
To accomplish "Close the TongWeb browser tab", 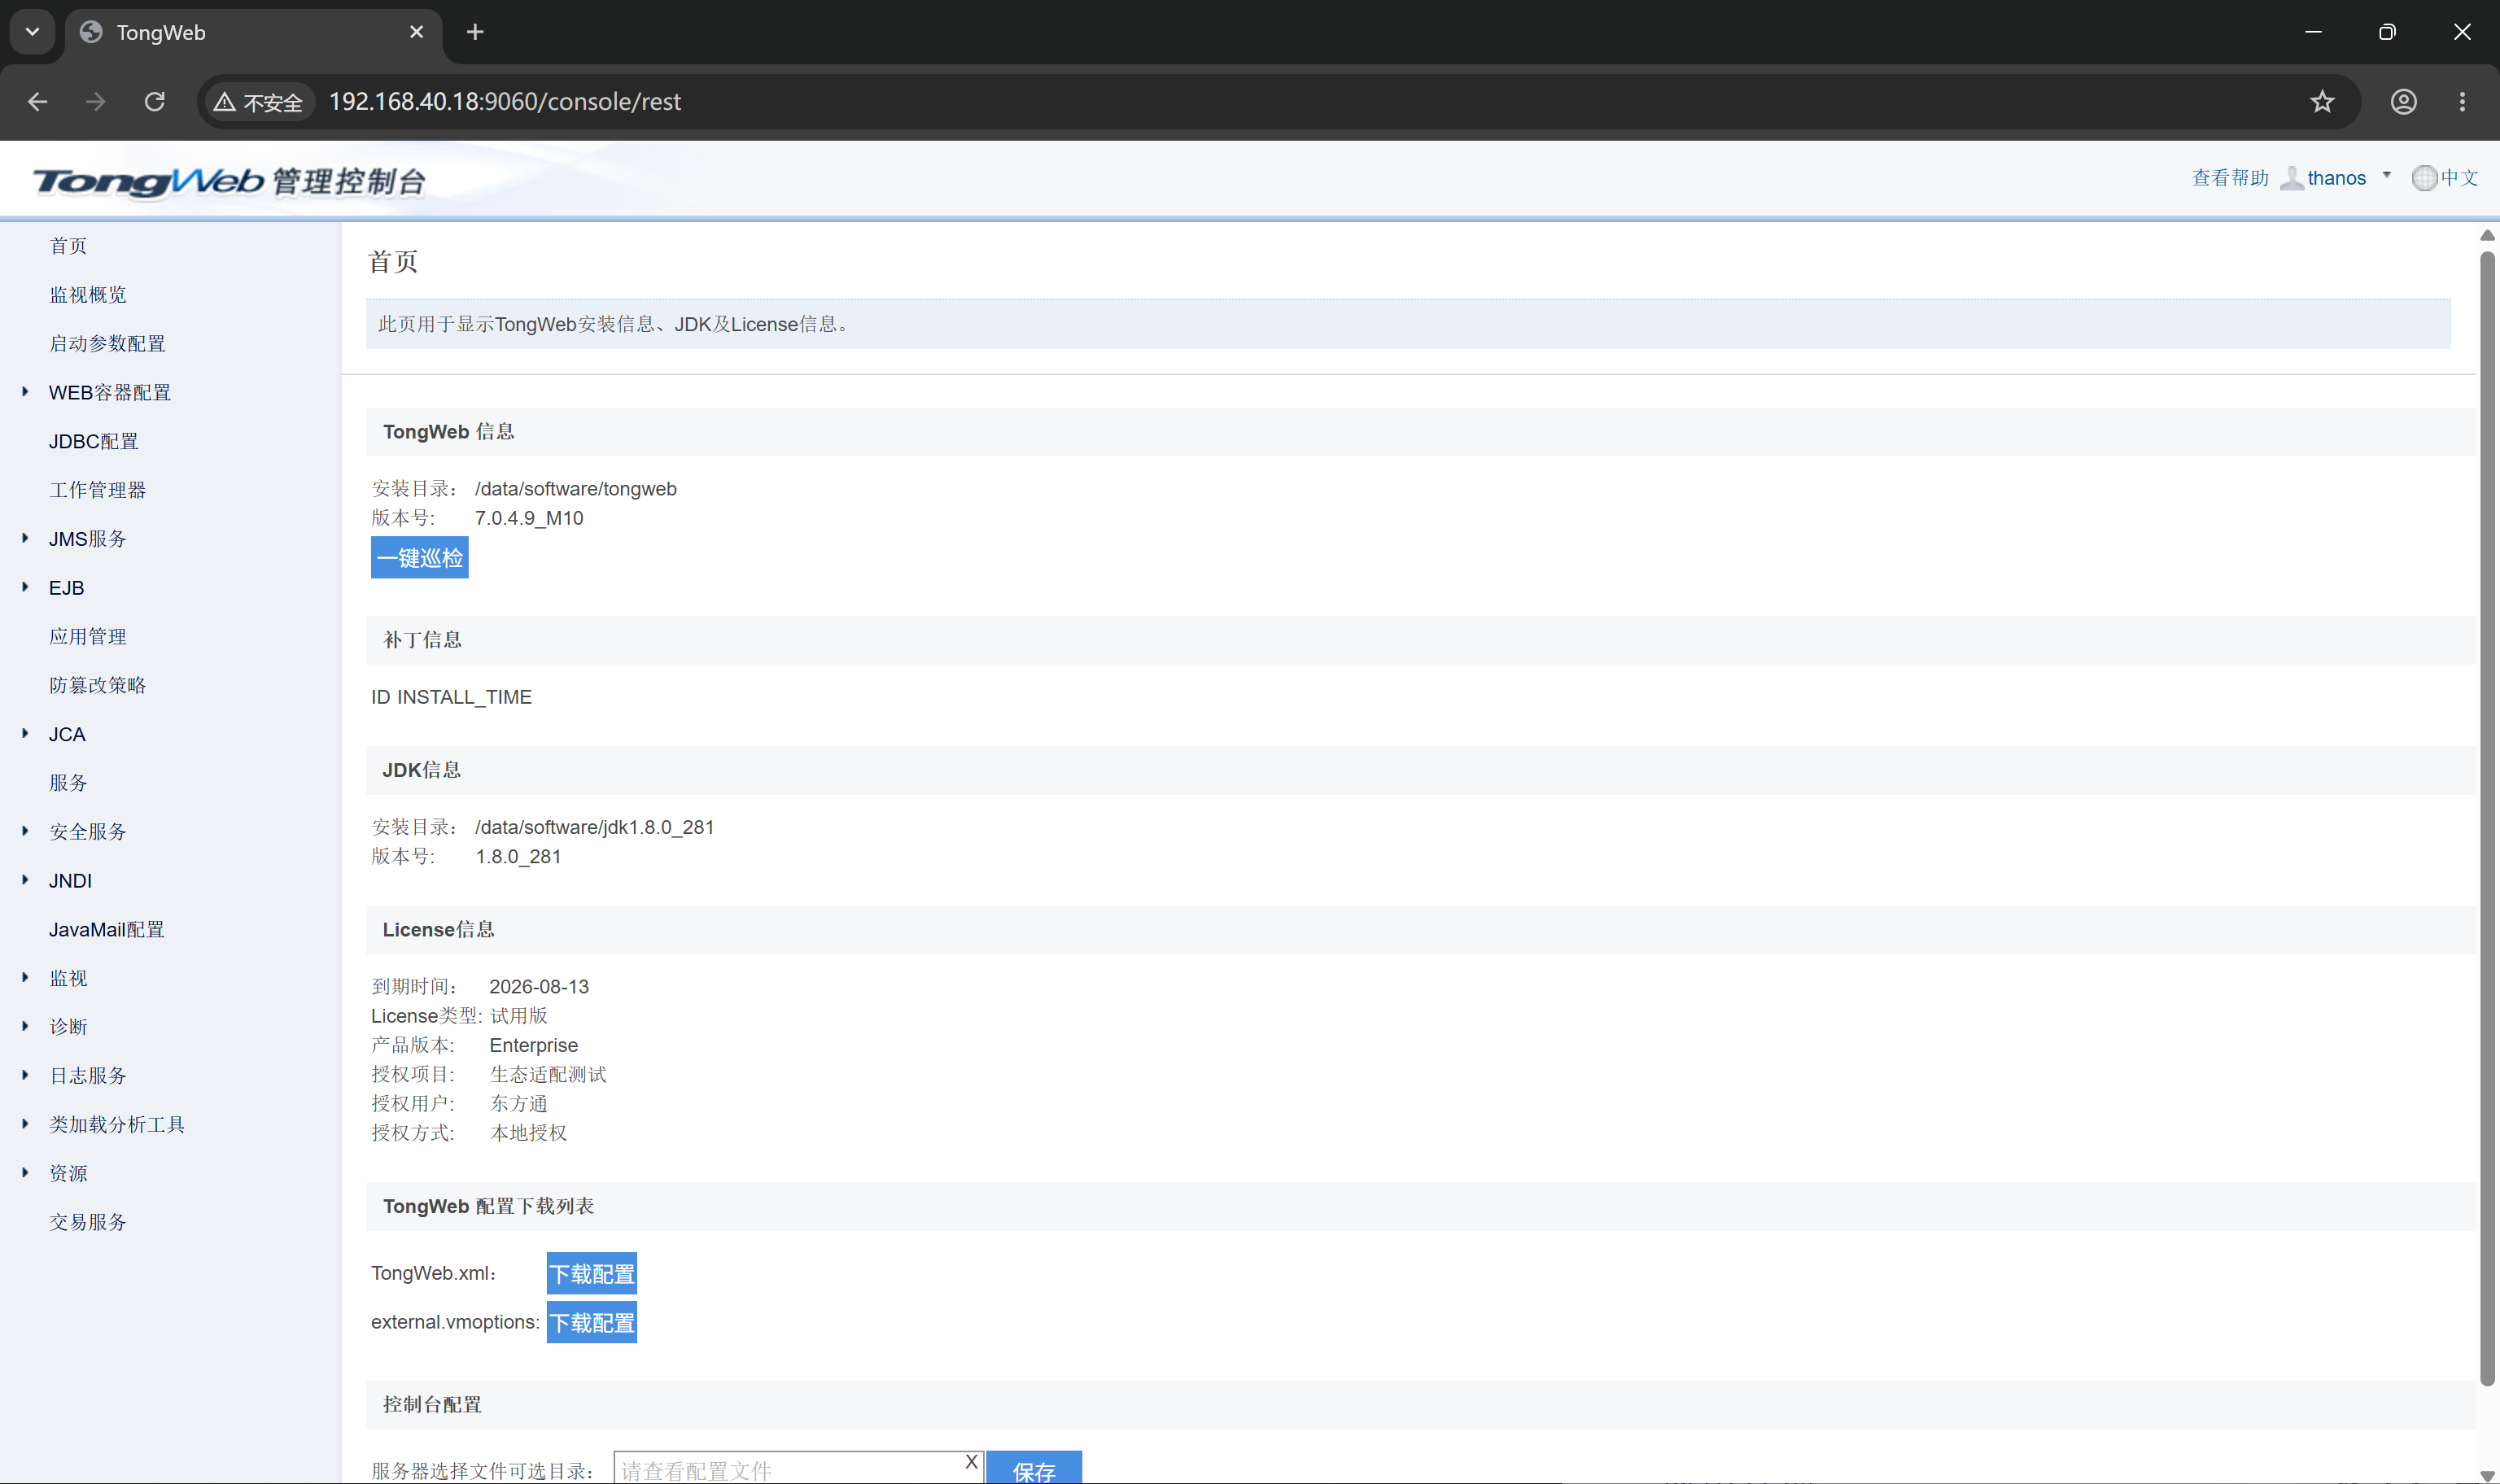I will click(417, 32).
